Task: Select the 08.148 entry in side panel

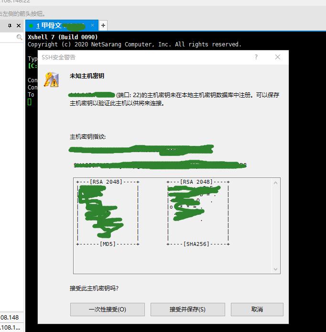Action: [x=10, y=317]
